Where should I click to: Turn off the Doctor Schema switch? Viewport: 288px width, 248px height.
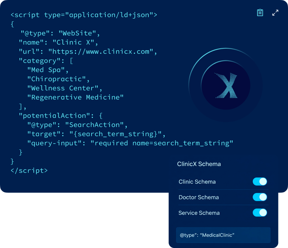click(x=260, y=197)
